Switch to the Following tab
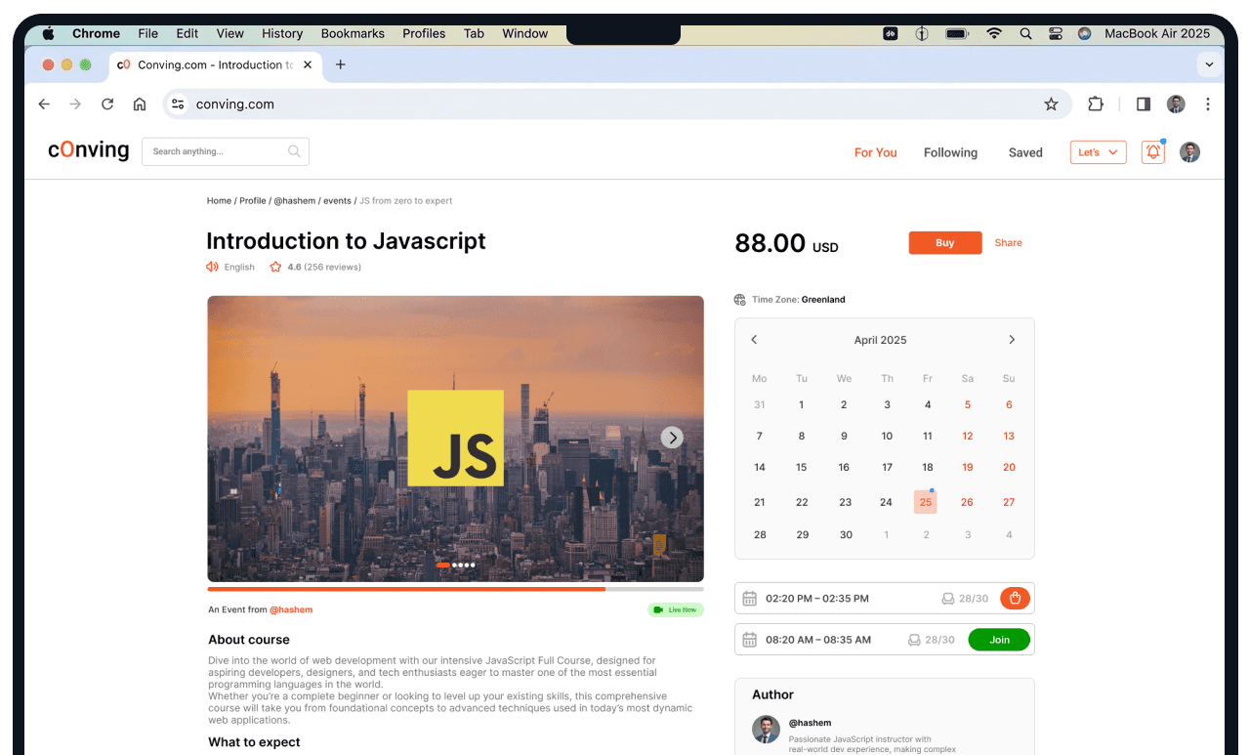Image resolution: width=1250 pixels, height=755 pixels. (x=949, y=152)
